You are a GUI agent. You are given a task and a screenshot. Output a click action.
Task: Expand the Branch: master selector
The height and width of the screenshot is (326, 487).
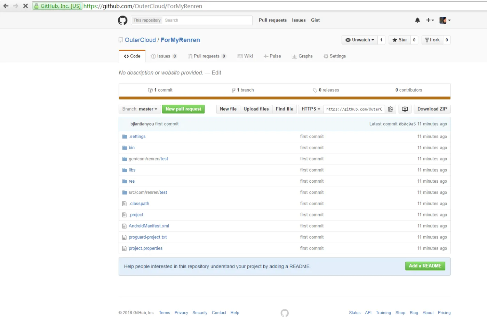[x=139, y=109]
